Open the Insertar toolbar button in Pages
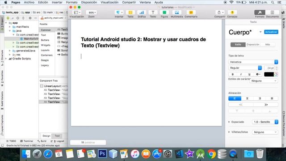 pos(119,13)
